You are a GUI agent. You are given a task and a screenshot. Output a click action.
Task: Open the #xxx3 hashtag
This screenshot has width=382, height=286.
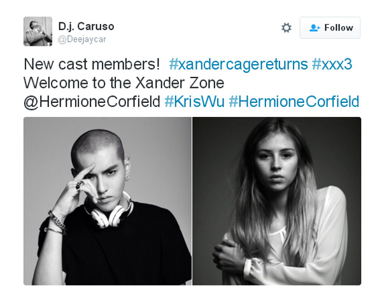(332, 64)
